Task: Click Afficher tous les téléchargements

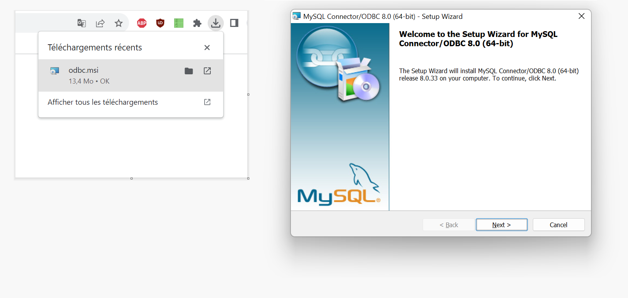Action: pos(103,102)
